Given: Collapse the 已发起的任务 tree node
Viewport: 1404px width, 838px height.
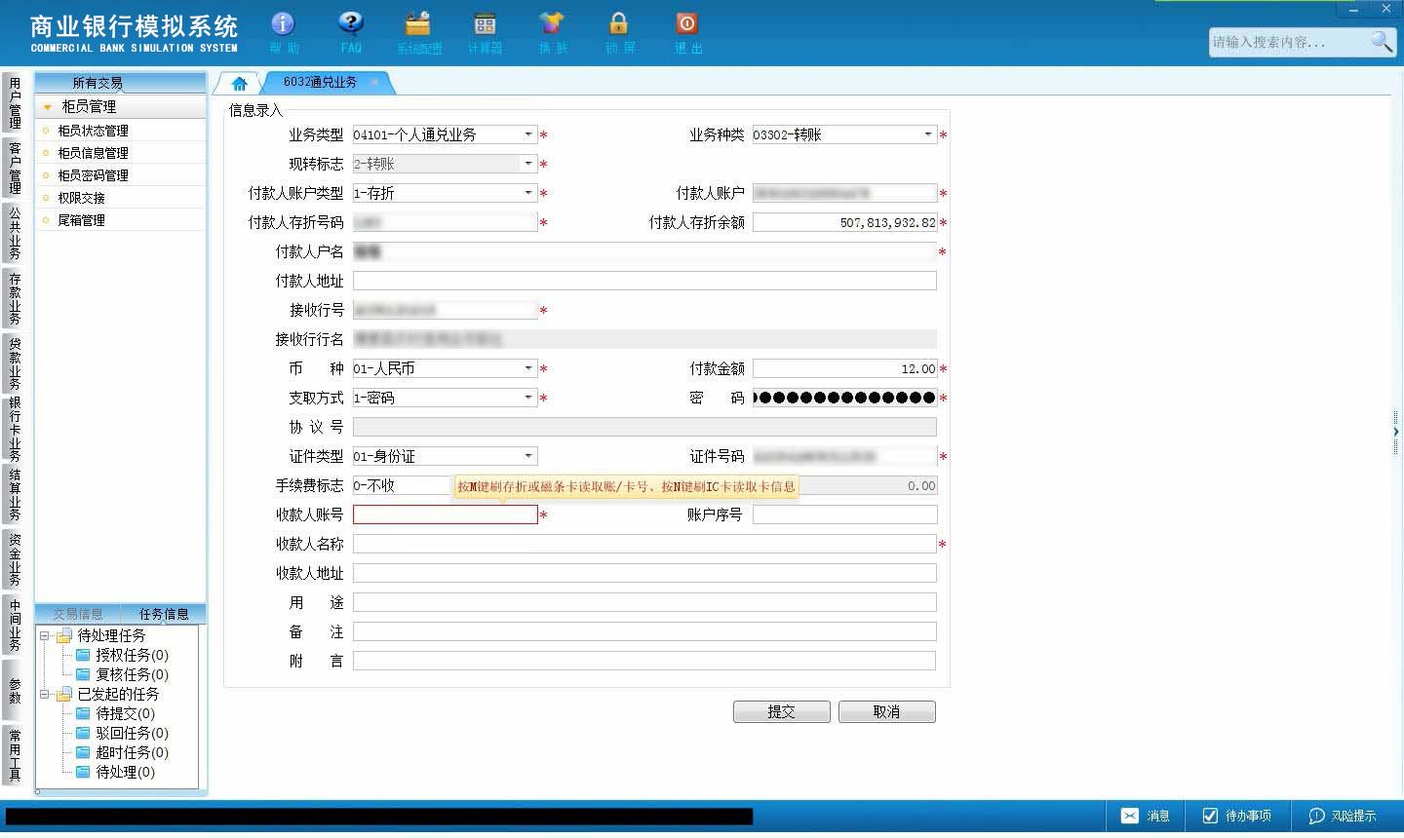Looking at the screenshot, I should click(x=45, y=695).
